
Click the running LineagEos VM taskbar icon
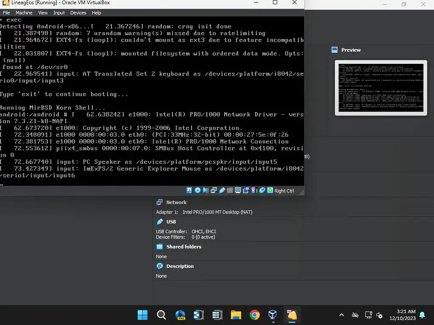[292, 315]
